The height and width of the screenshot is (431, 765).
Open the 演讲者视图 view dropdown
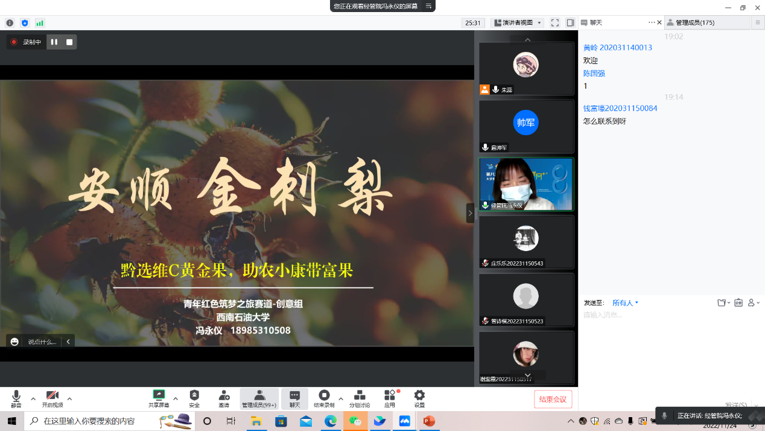[518, 23]
